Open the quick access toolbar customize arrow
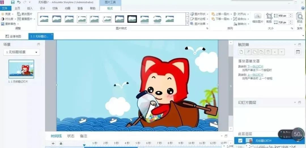 pos(30,2)
